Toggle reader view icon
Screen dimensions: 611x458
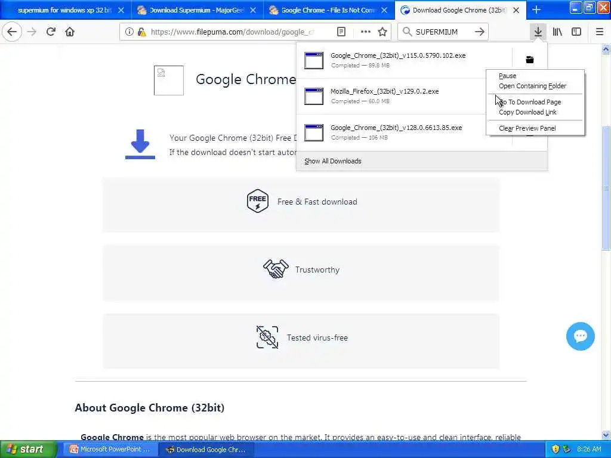coord(341,32)
